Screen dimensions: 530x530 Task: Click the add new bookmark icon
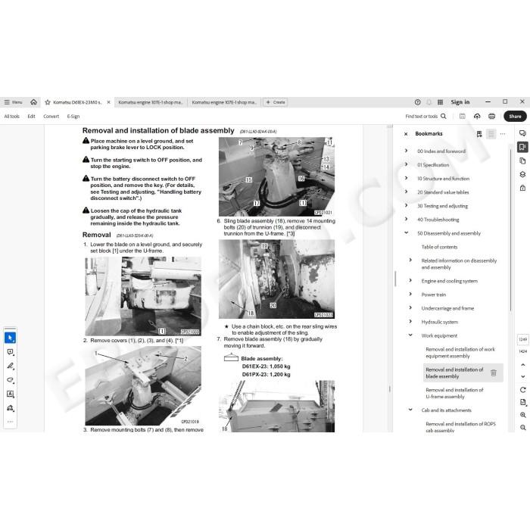tap(479, 134)
